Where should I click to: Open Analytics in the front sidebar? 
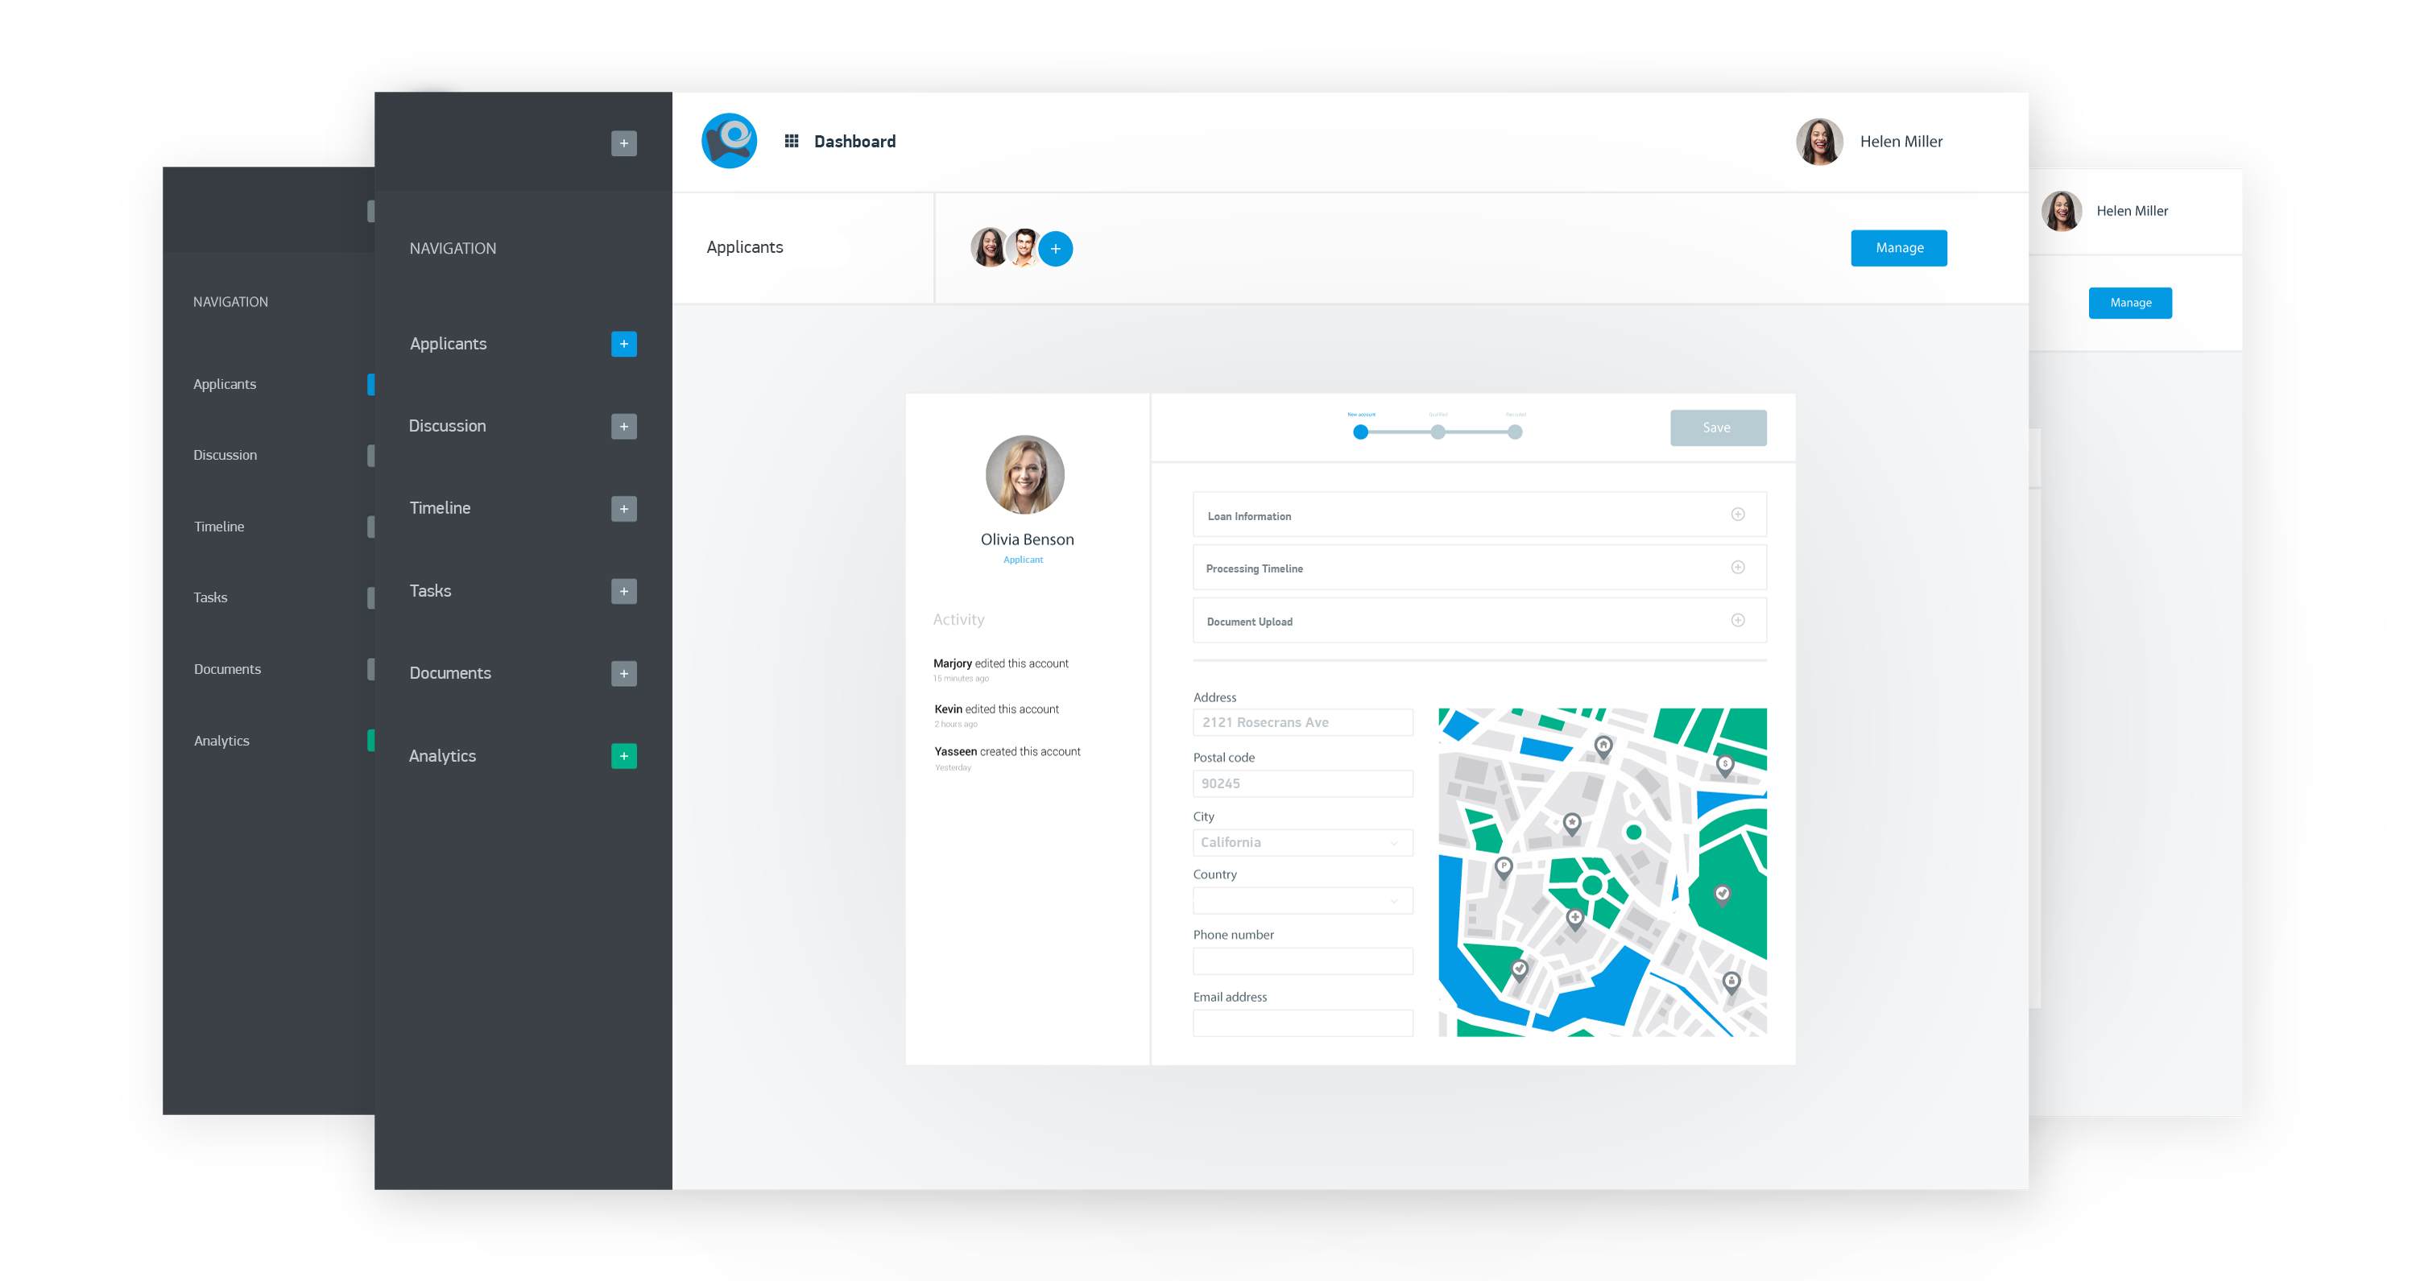click(443, 756)
